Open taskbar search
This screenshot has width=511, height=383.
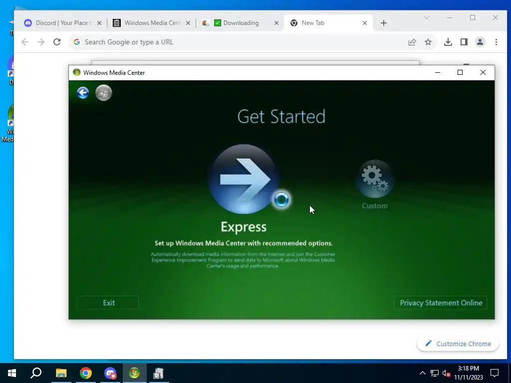(x=36, y=373)
